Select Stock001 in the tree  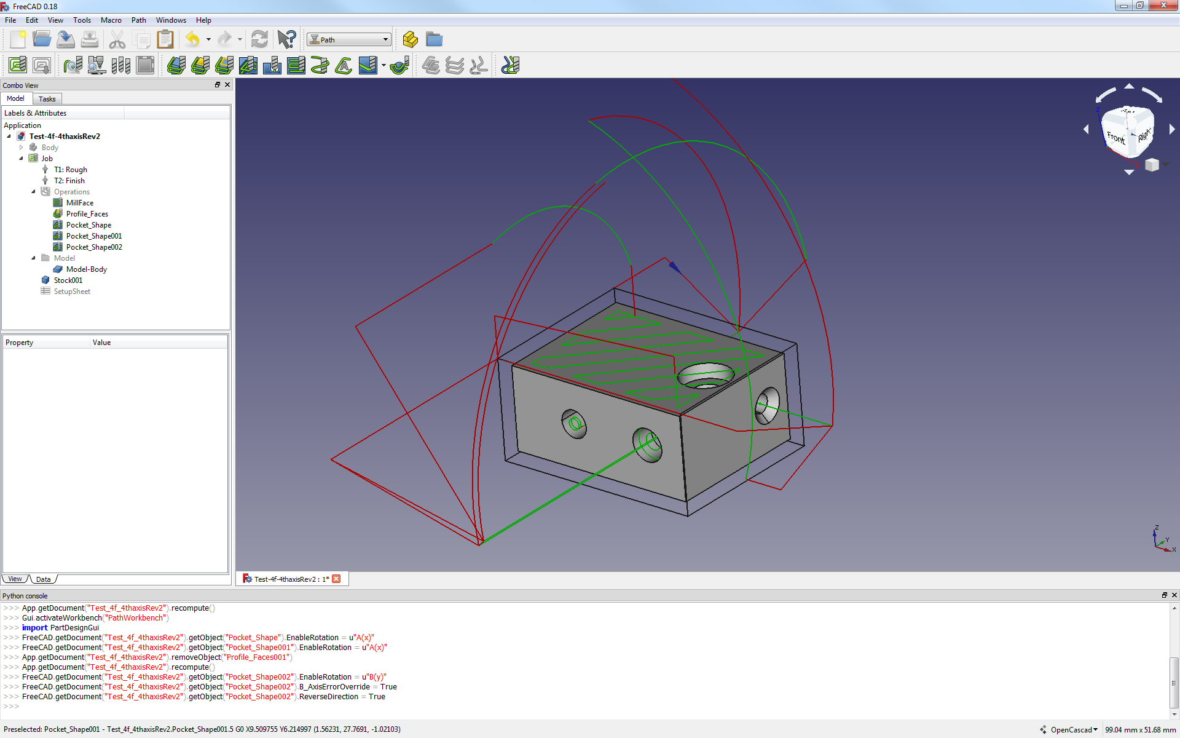click(x=68, y=280)
